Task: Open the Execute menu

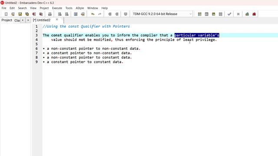Action: point(57,8)
